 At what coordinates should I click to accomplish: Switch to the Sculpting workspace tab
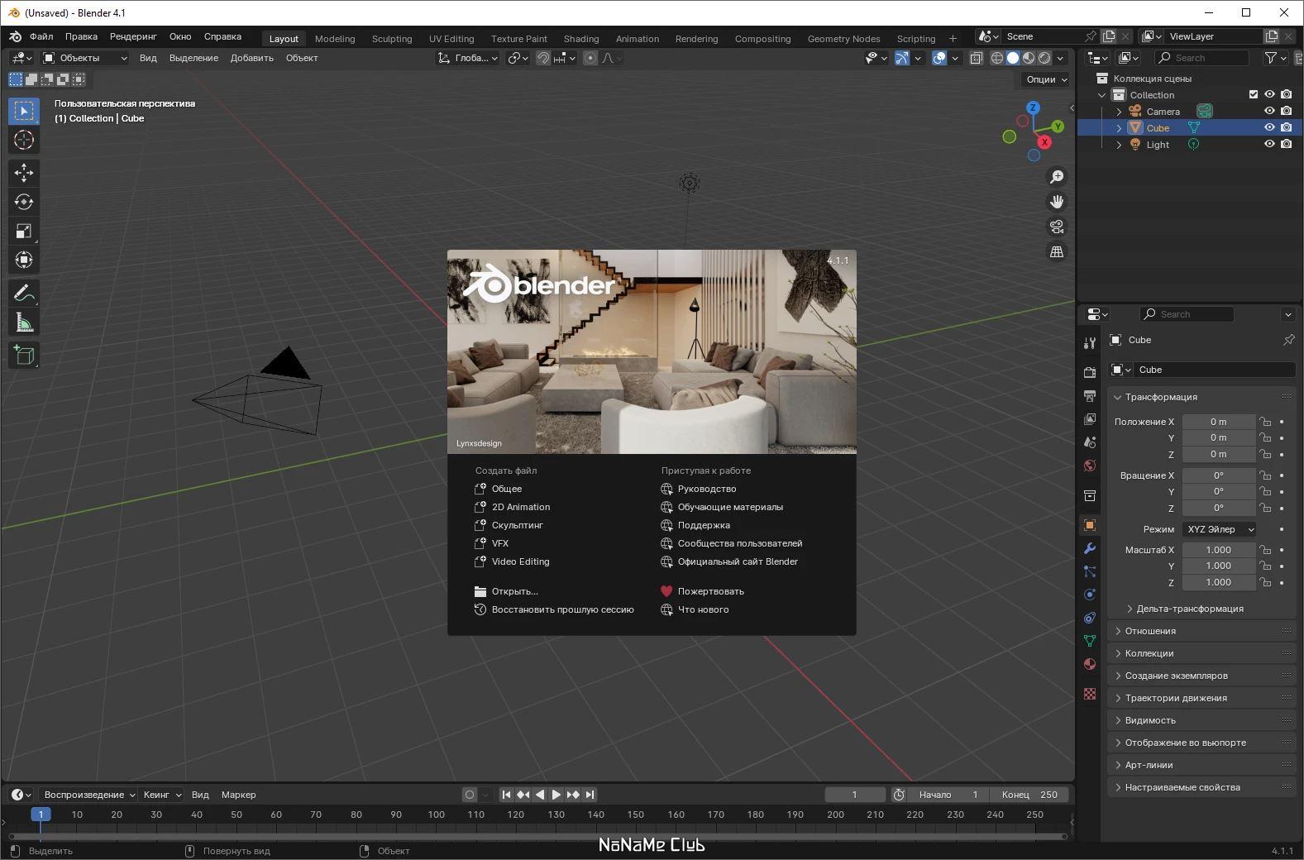pyautogui.click(x=392, y=38)
